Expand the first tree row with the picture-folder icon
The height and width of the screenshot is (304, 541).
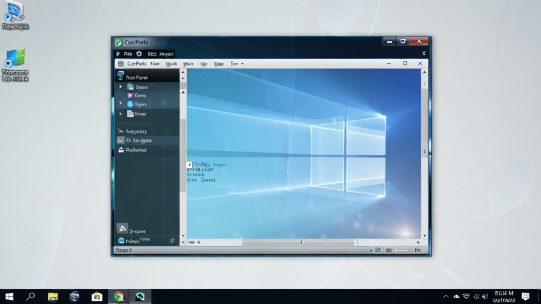pyautogui.click(x=120, y=87)
